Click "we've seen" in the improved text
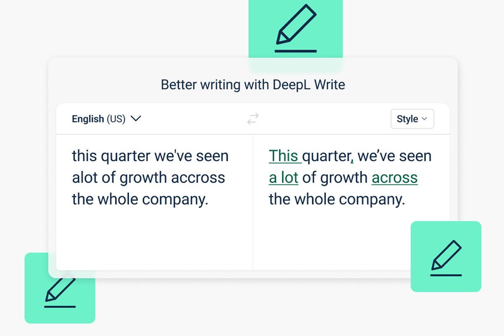The height and width of the screenshot is (336, 504). (394, 156)
